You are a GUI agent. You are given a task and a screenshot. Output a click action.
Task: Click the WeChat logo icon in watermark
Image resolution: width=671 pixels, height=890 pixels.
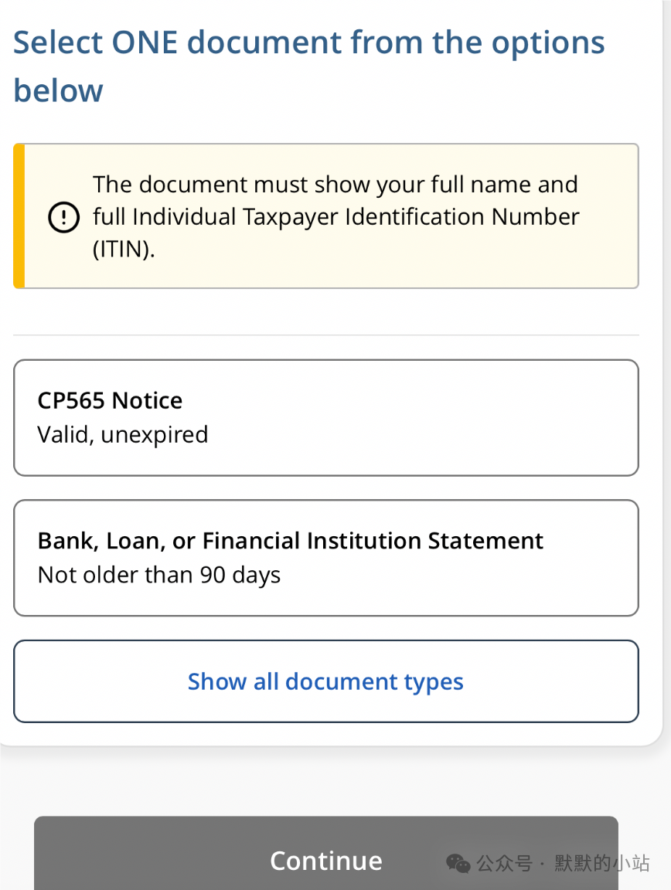coord(458,863)
